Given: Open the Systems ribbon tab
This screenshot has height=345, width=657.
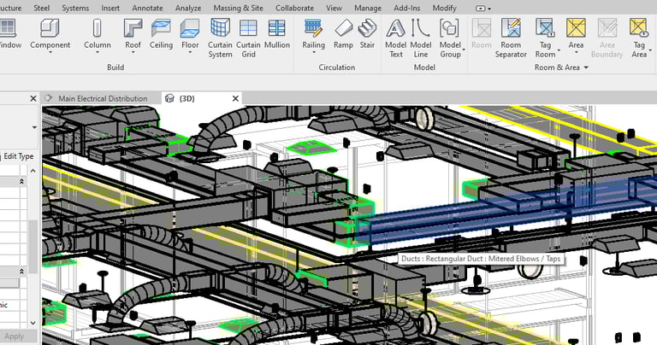Looking at the screenshot, I should (x=75, y=8).
